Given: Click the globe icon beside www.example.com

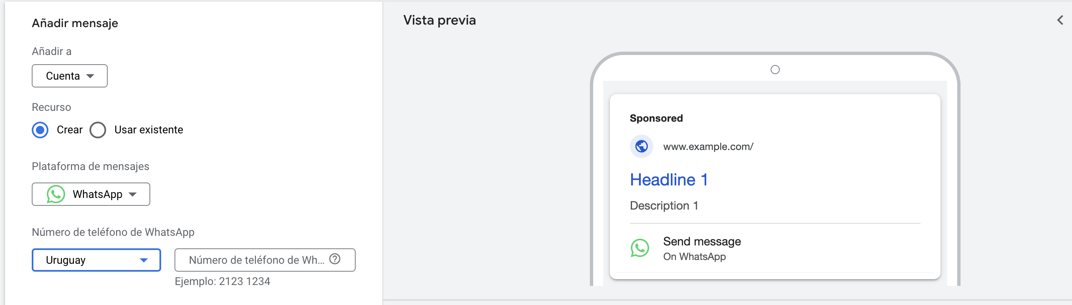Looking at the screenshot, I should pyautogui.click(x=642, y=146).
